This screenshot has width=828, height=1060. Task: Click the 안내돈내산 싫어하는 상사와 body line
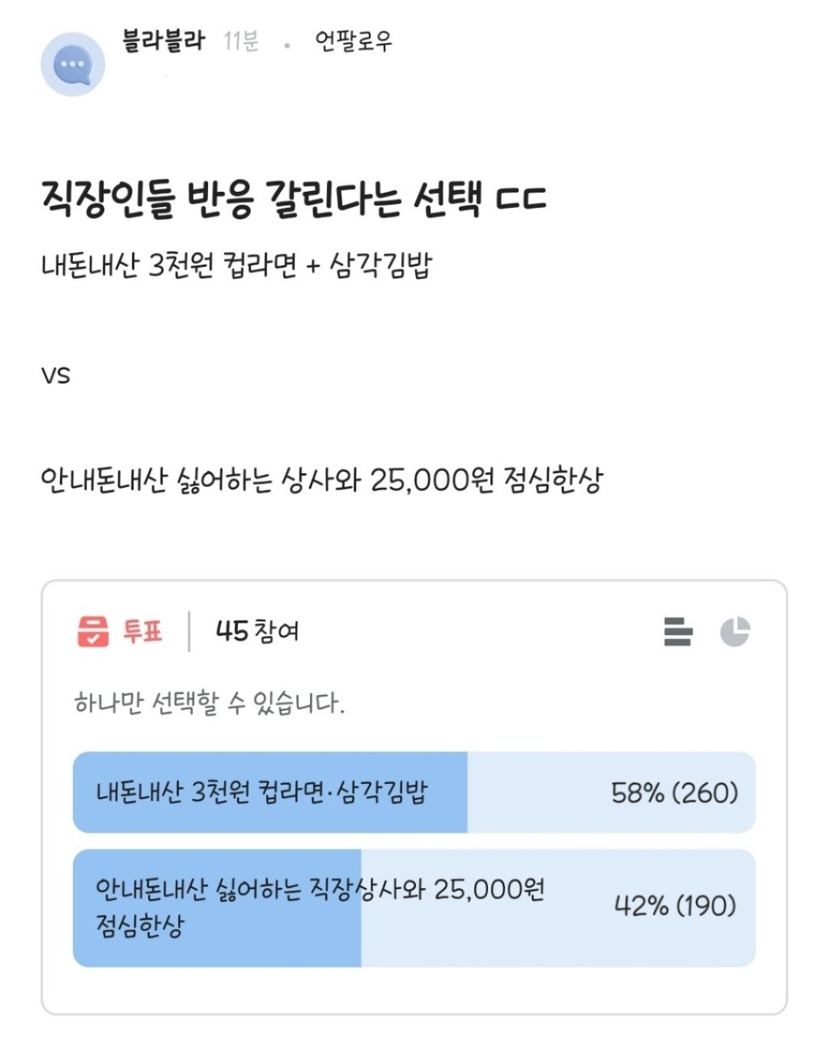(x=322, y=481)
